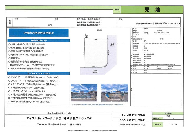Click the bullet circle beside みどり台西児童遊園
Screen dimensions: 189x133
(9, 102)
